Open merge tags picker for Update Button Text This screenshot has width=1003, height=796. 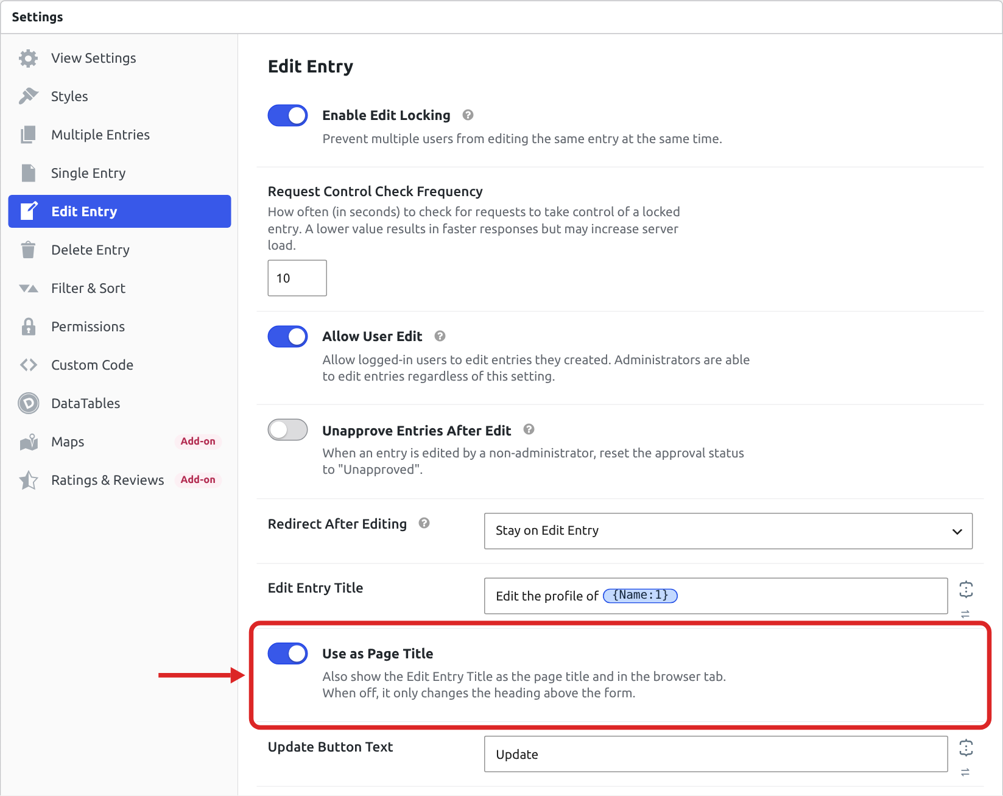(966, 747)
